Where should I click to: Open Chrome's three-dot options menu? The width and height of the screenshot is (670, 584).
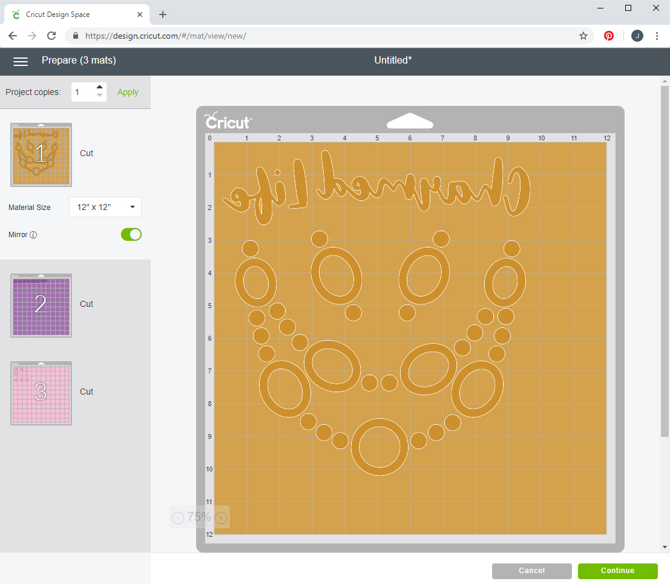point(657,36)
